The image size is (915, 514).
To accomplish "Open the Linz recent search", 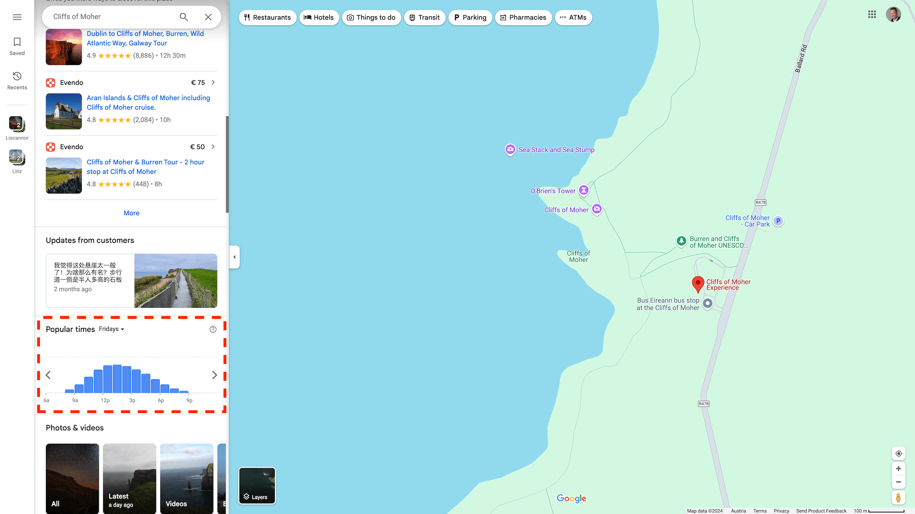I will [17, 162].
